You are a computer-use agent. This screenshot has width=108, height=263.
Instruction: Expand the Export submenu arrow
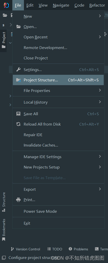point(100,189)
